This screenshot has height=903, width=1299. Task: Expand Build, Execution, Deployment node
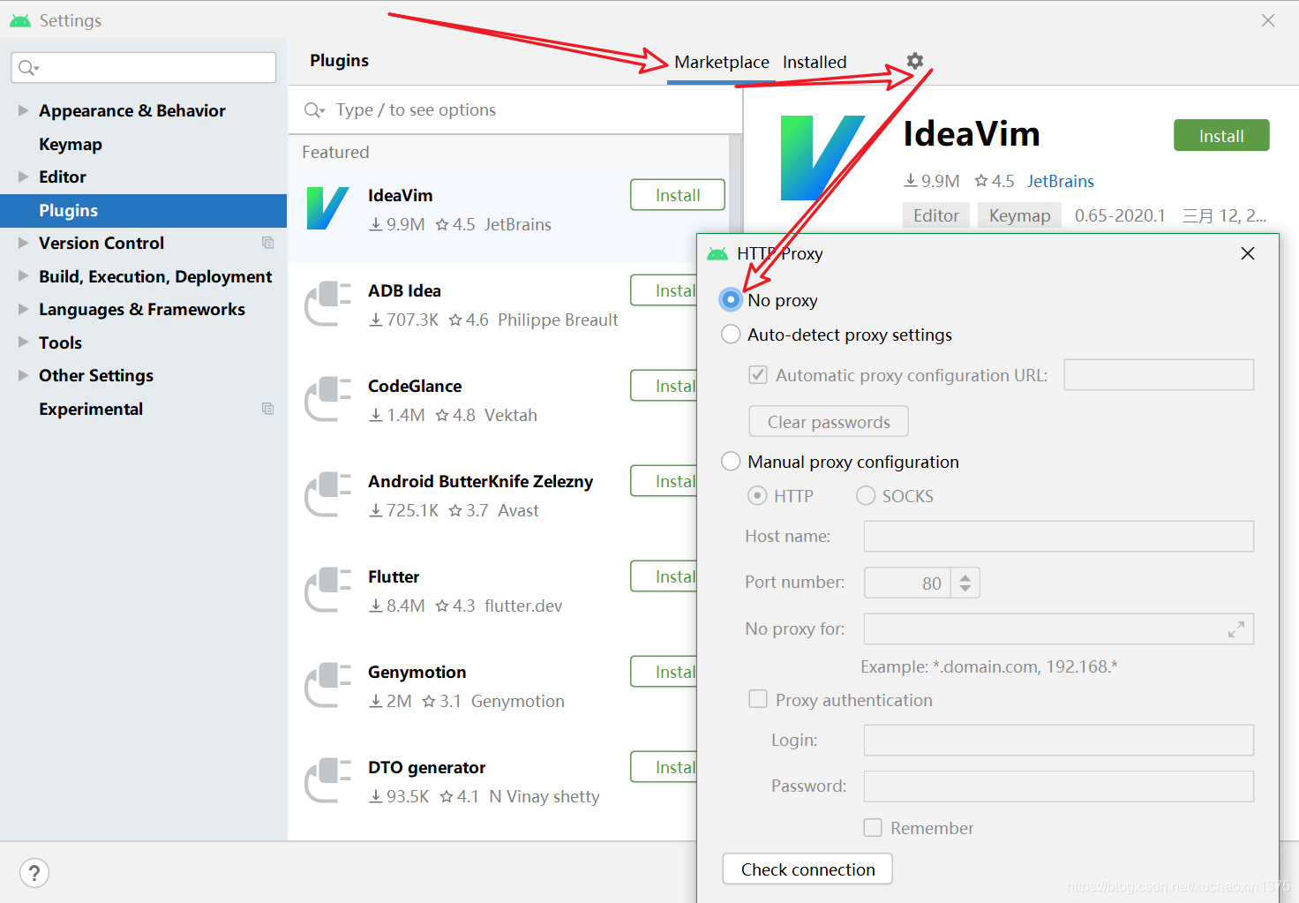tap(24, 276)
